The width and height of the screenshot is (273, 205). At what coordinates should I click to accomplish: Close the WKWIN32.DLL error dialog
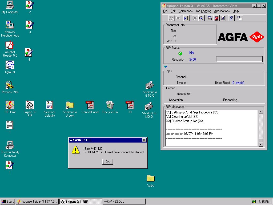point(144,140)
